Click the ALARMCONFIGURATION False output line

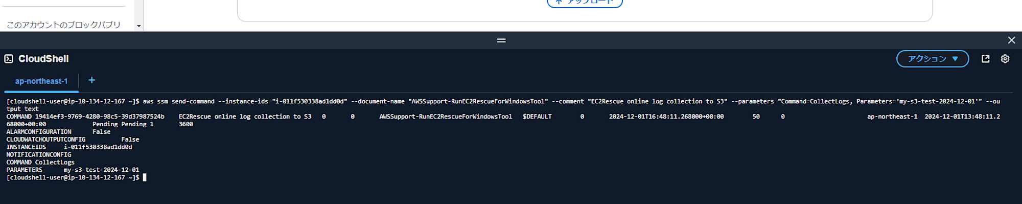pyautogui.click(x=58, y=132)
